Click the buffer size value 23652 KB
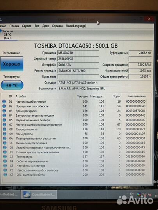 (140, 53)
